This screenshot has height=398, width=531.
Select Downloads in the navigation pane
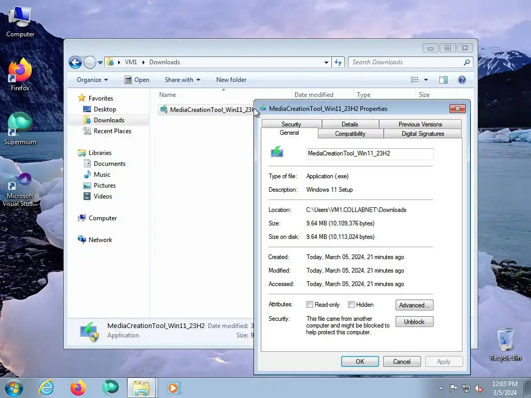[x=109, y=120]
